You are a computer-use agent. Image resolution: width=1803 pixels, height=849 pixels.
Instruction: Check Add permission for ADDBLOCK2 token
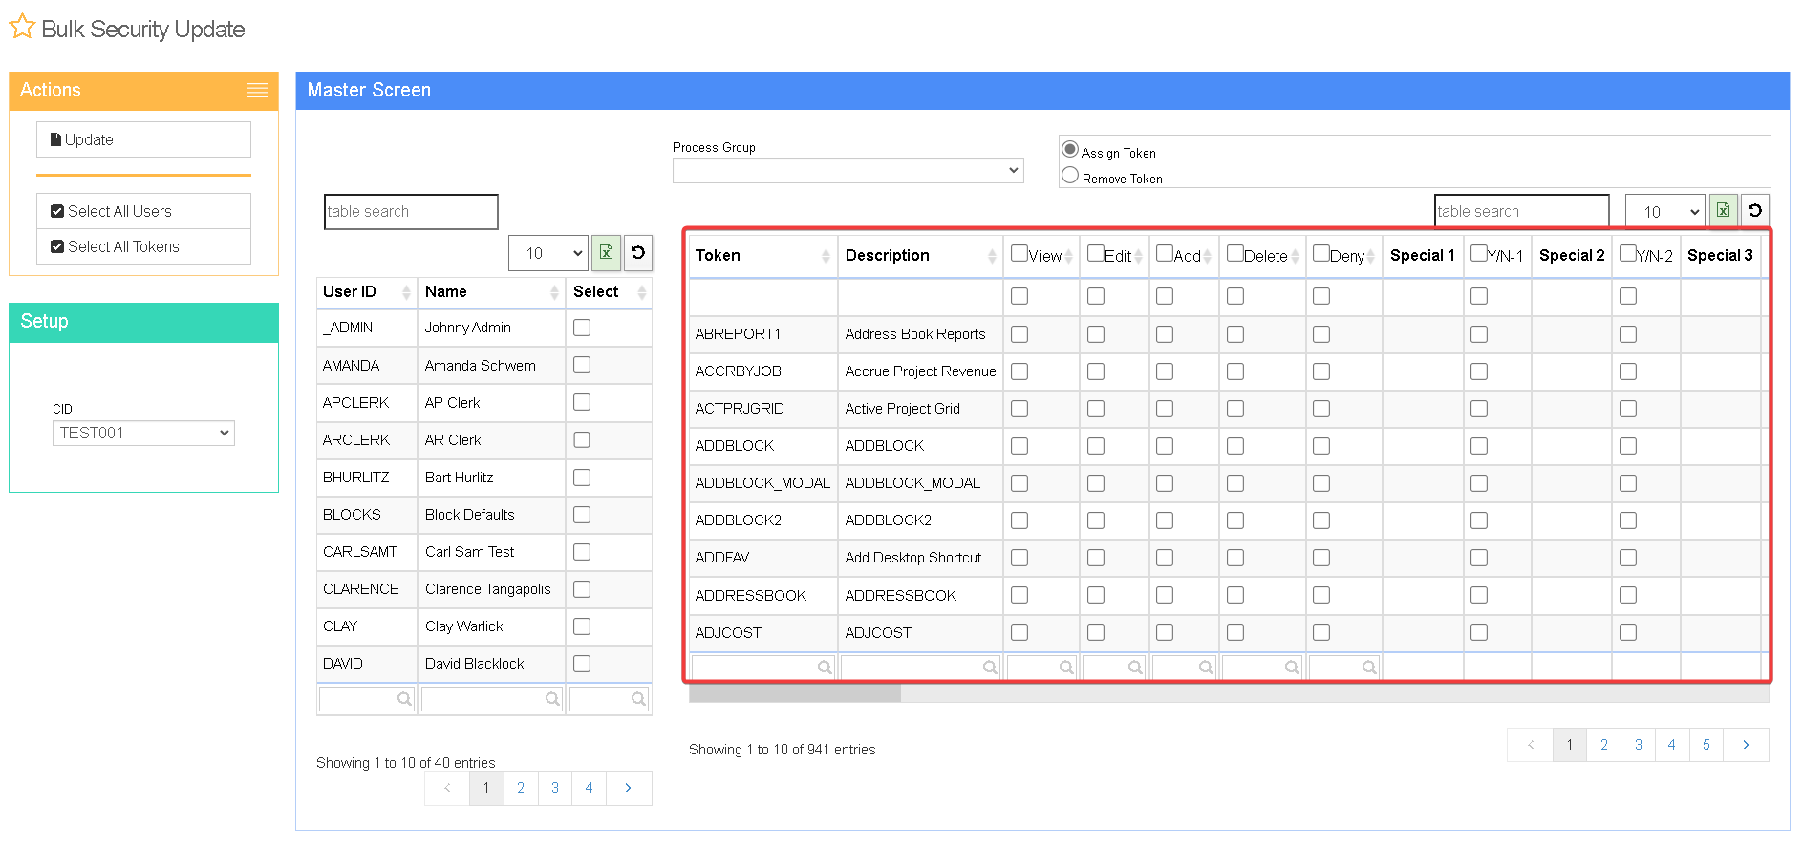(x=1165, y=520)
